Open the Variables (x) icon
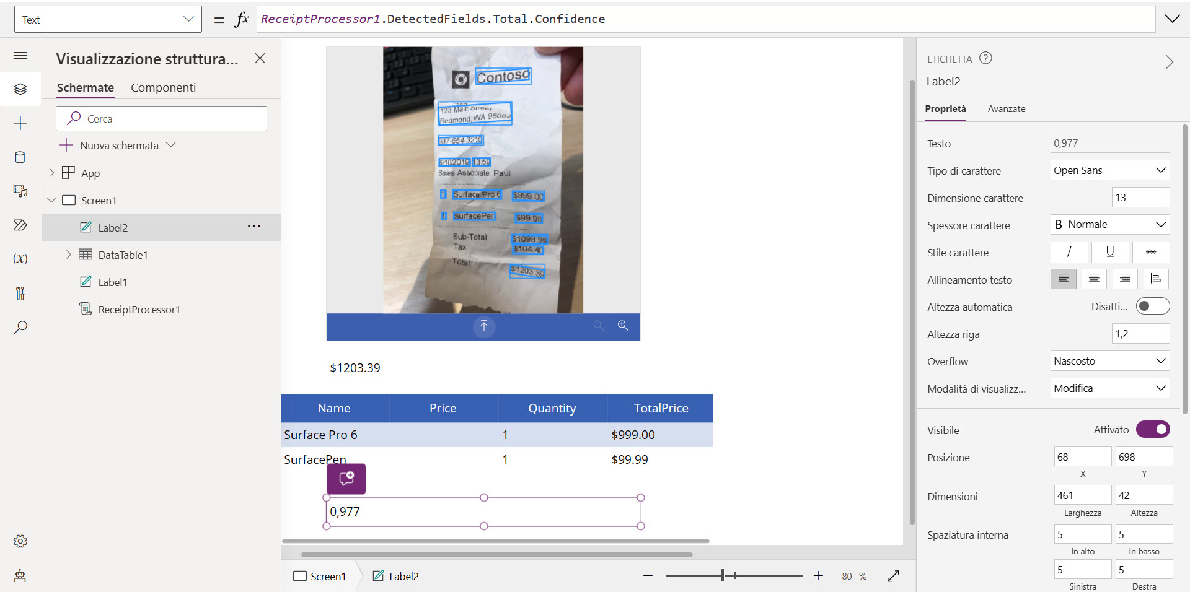1190x592 pixels. click(x=20, y=259)
